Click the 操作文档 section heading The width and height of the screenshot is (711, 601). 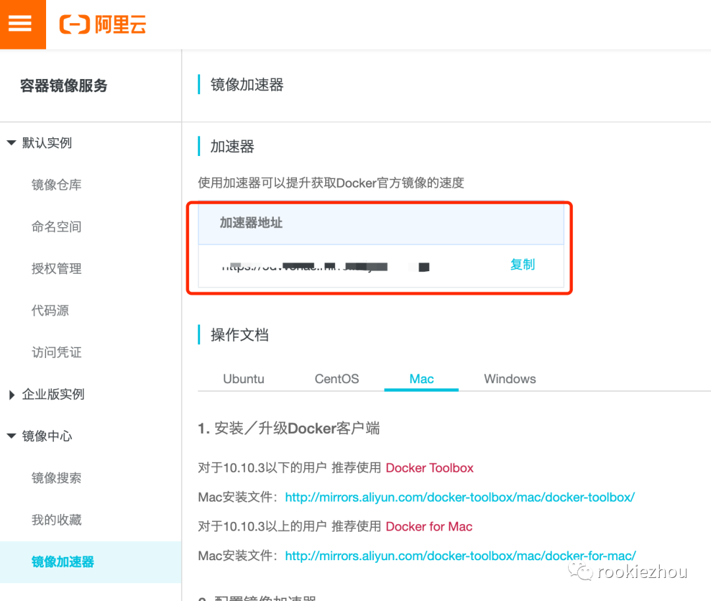click(240, 335)
